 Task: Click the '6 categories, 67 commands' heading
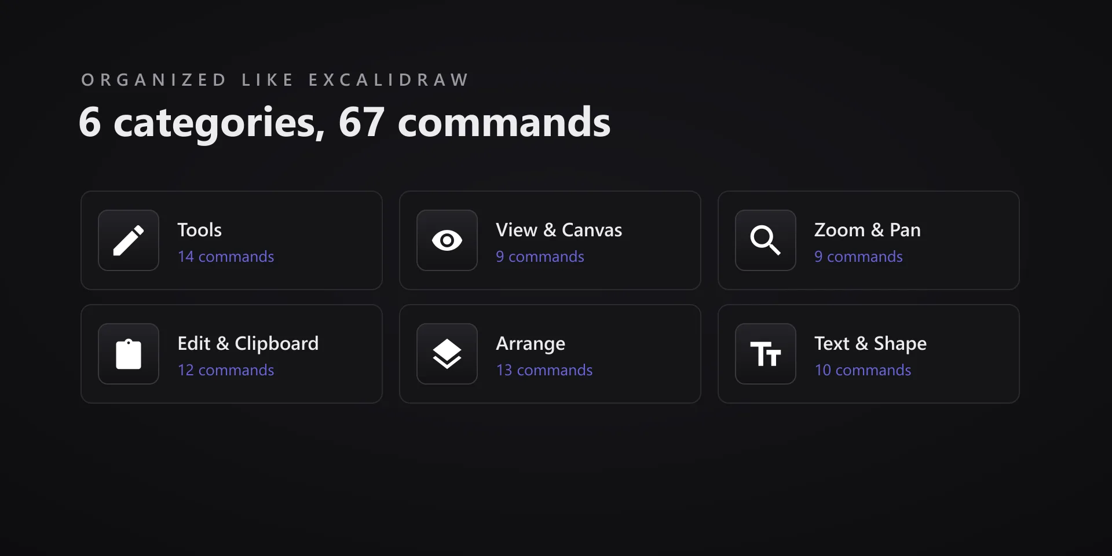pos(345,123)
